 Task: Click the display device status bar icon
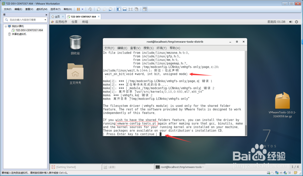pos(289,173)
